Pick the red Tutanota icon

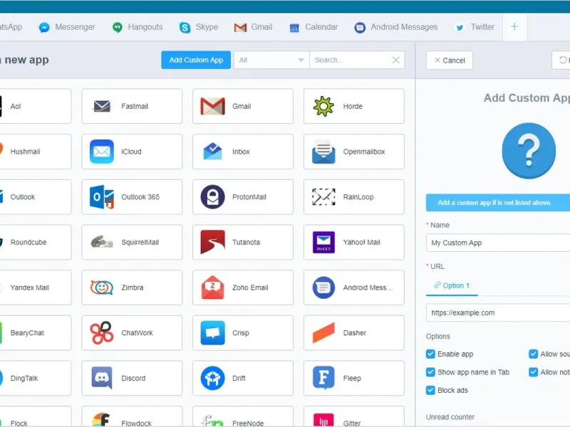pyautogui.click(x=212, y=242)
